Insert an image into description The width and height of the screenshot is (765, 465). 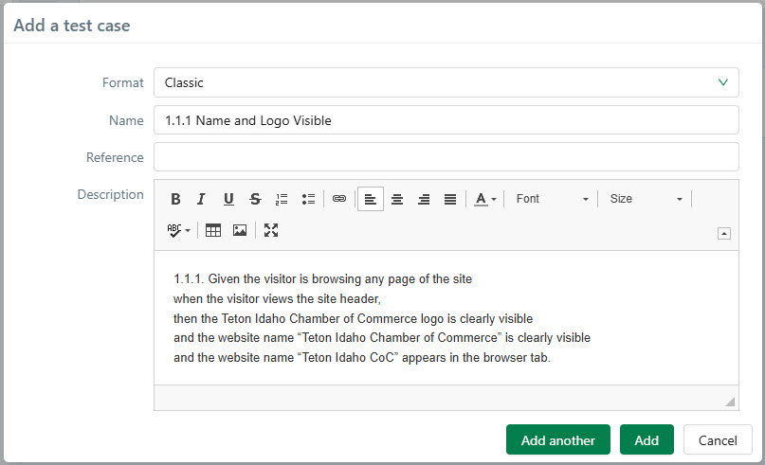tap(240, 230)
